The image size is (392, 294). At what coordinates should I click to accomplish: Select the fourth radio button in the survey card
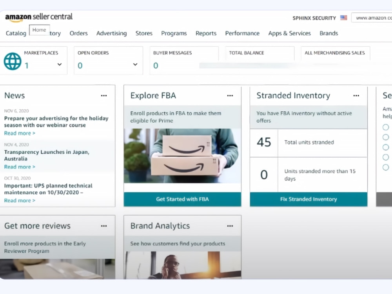386,157
